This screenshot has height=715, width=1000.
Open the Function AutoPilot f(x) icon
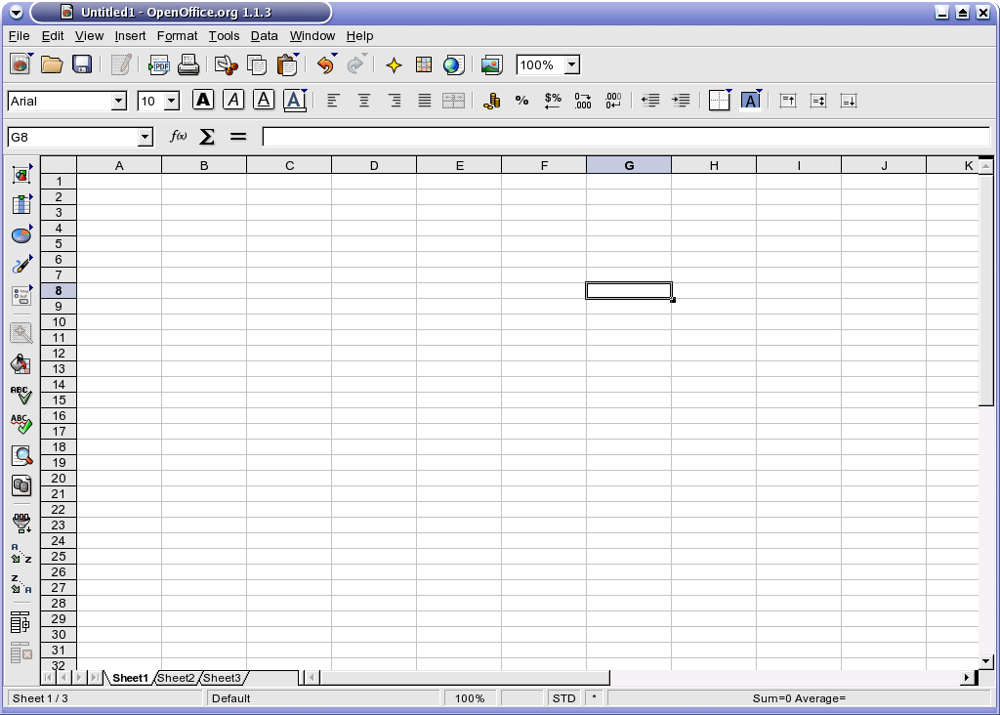pos(178,136)
